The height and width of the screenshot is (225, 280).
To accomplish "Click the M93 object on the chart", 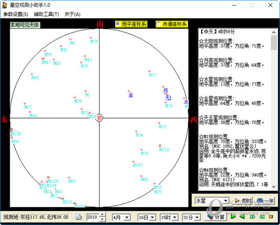I will 48,54.
